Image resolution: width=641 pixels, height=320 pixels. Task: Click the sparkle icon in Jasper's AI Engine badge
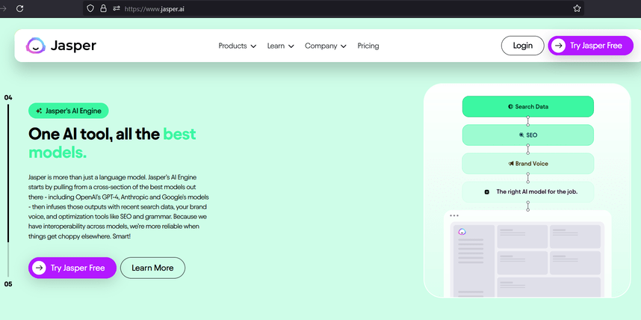[39, 111]
